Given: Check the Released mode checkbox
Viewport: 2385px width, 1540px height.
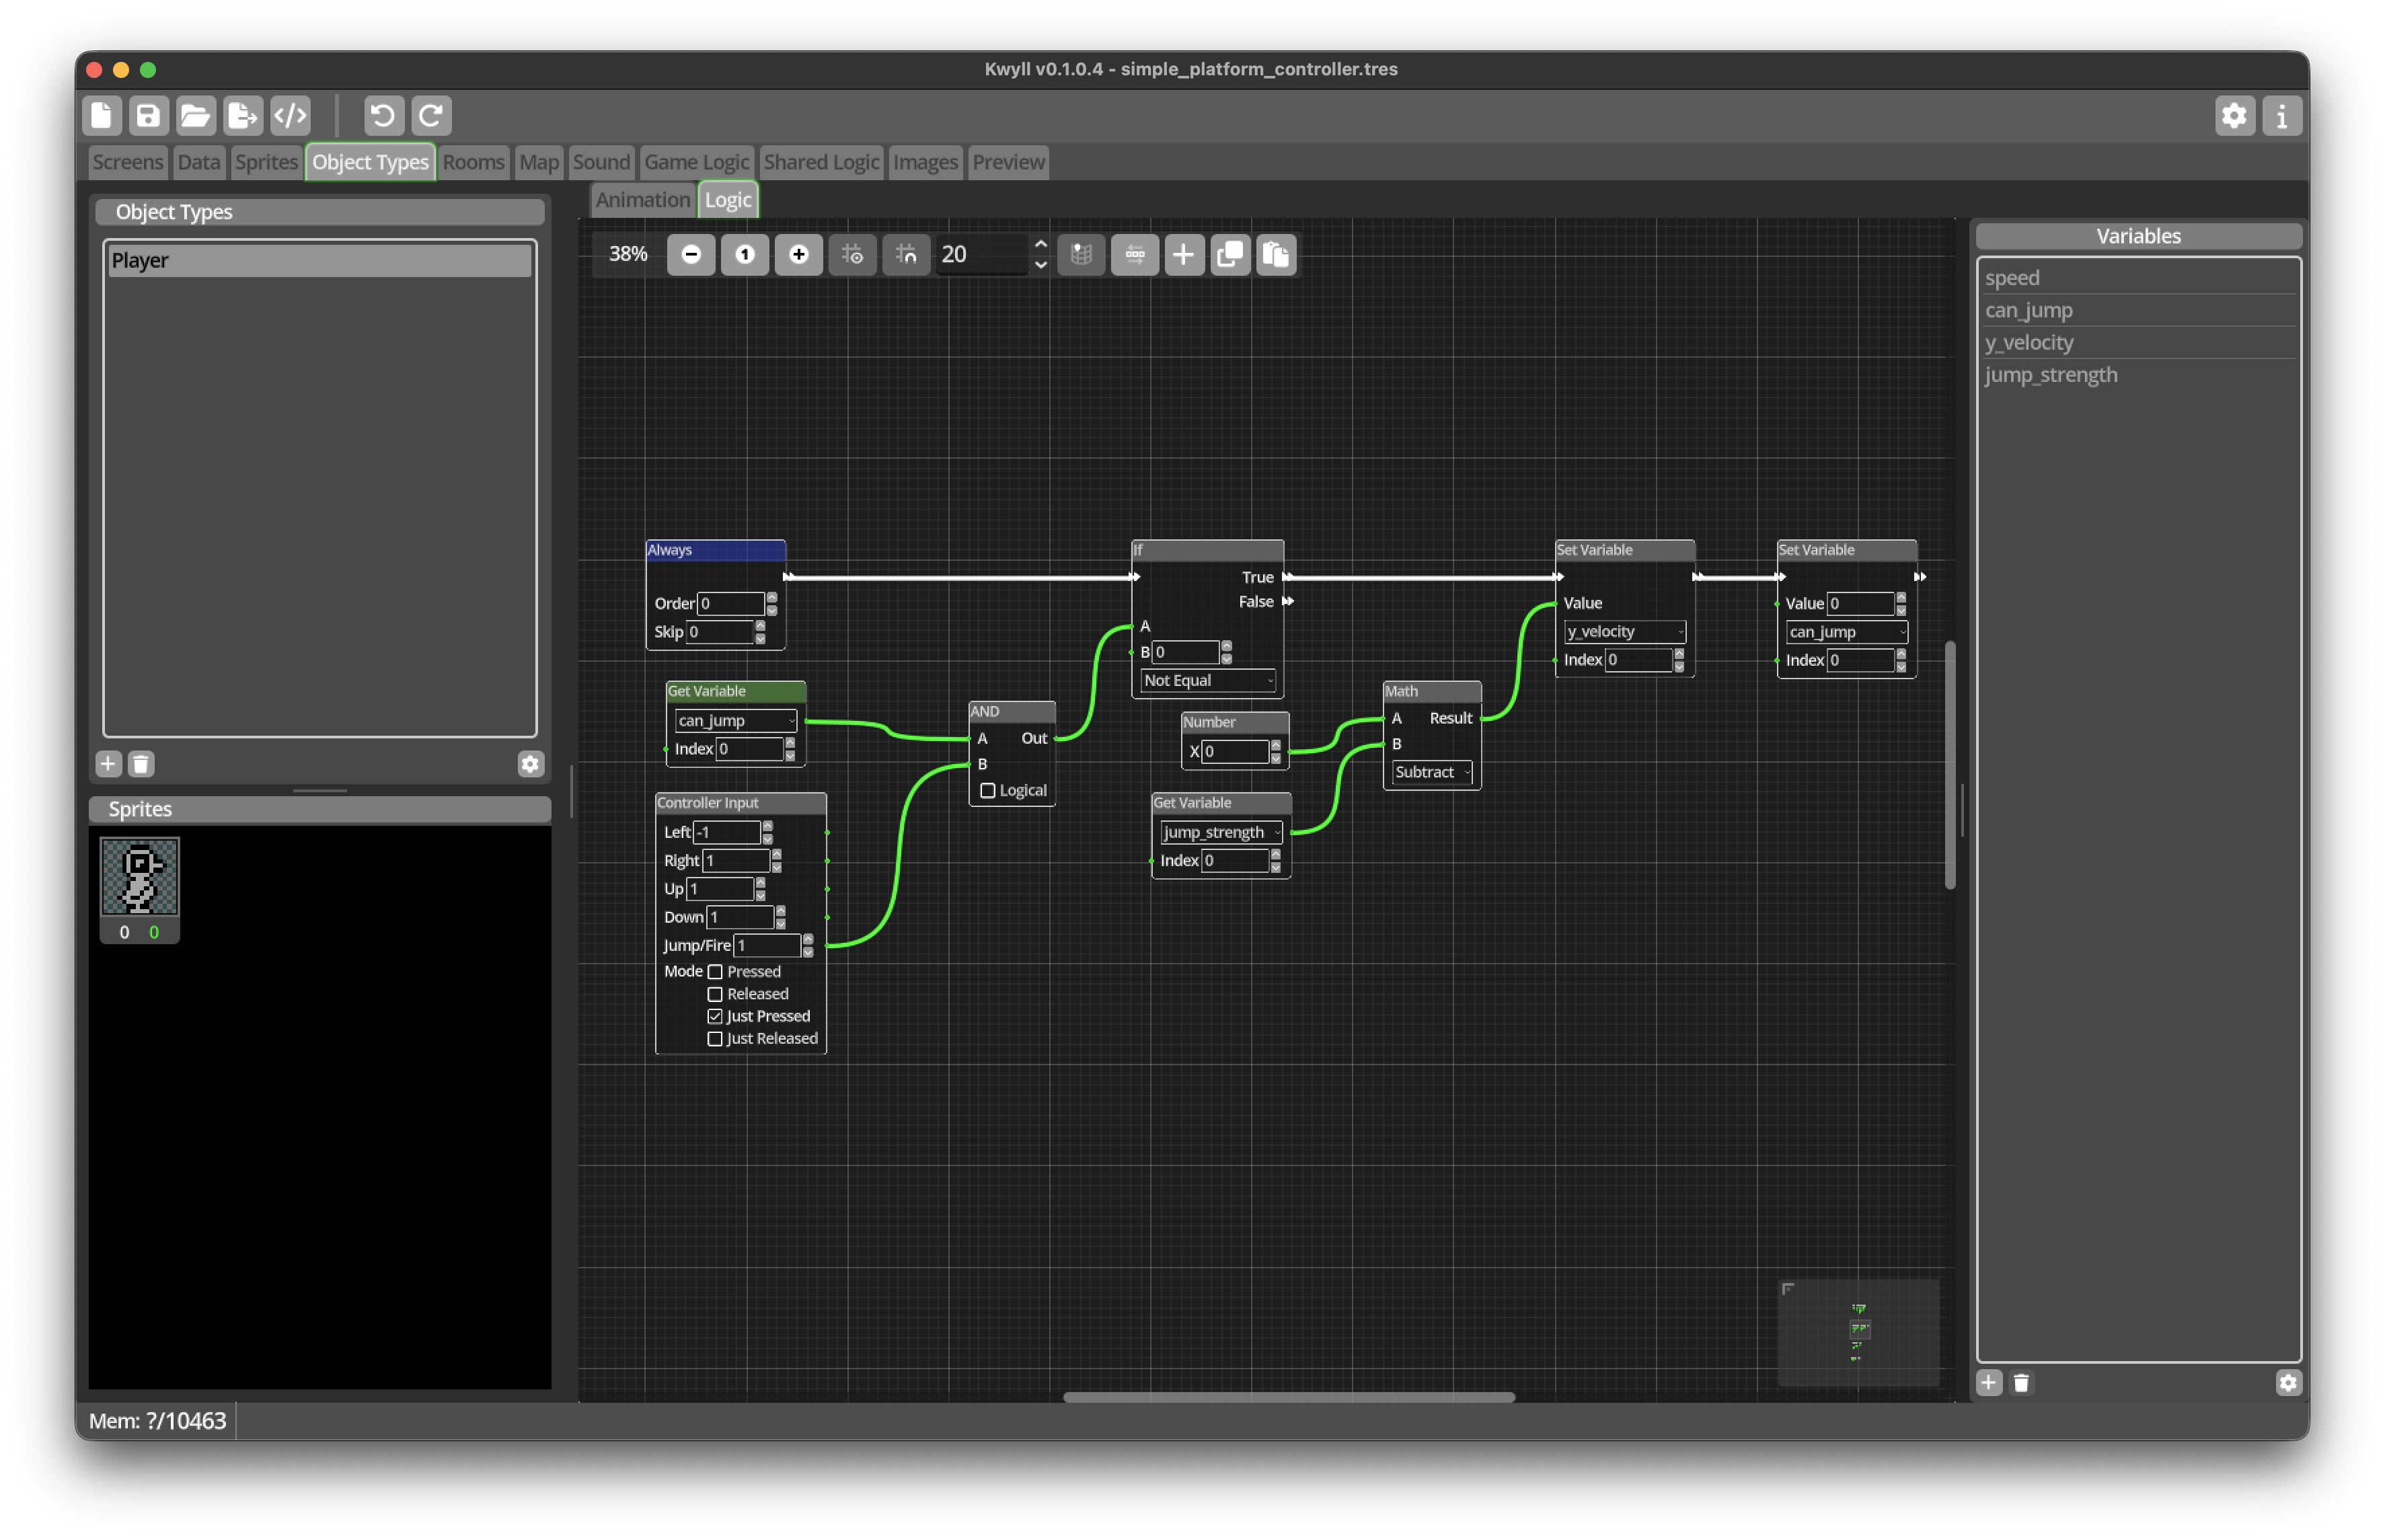Looking at the screenshot, I should point(715,994).
